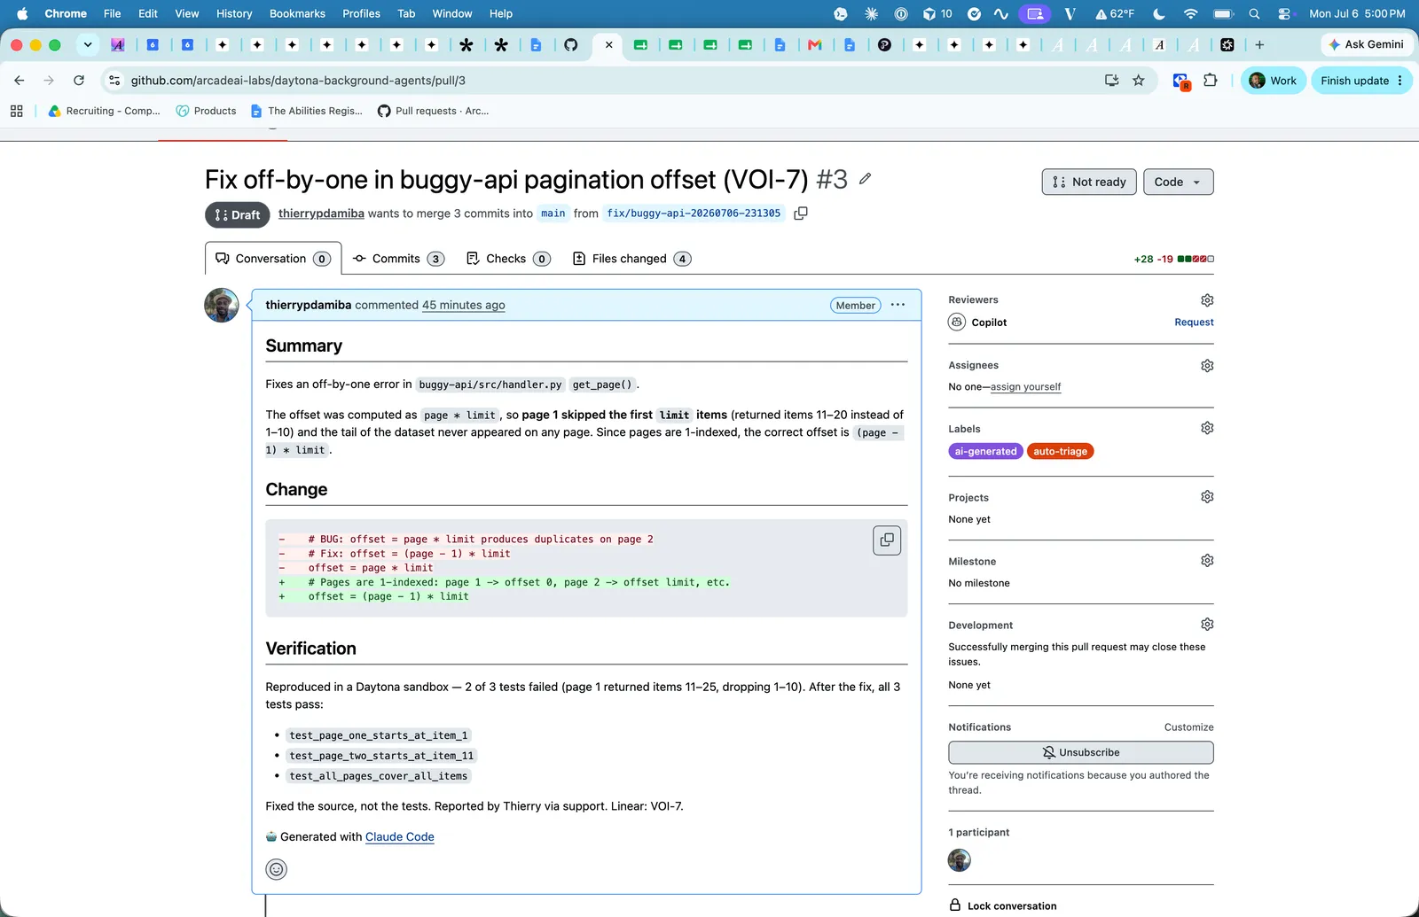Lock conversation link
The image size is (1419, 917).
click(1003, 905)
